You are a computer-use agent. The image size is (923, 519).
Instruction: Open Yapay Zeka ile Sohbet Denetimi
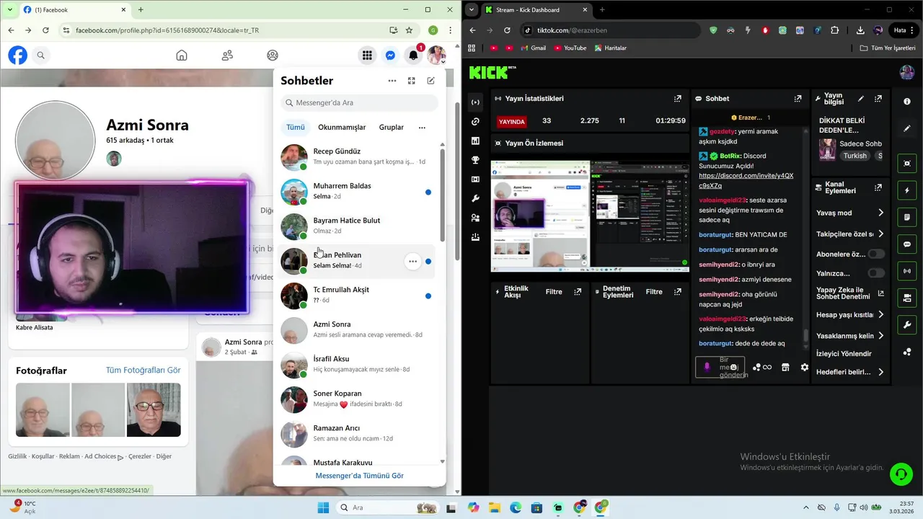pos(849,293)
